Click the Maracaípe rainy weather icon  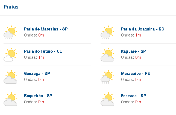tap(107, 77)
